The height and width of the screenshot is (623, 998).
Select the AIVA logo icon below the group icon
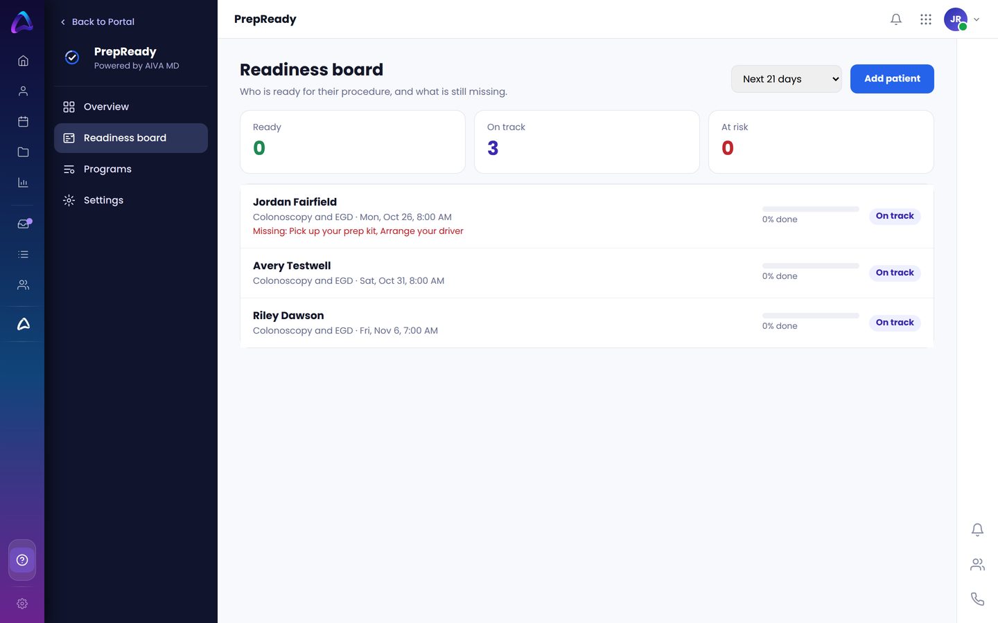point(23,324)
